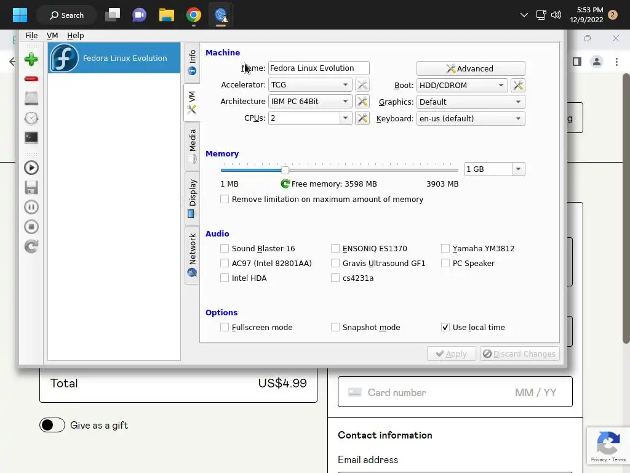Select Fedora logo in the VM list
This screenshot has height=473, width=630.
[x=64, y=58]
